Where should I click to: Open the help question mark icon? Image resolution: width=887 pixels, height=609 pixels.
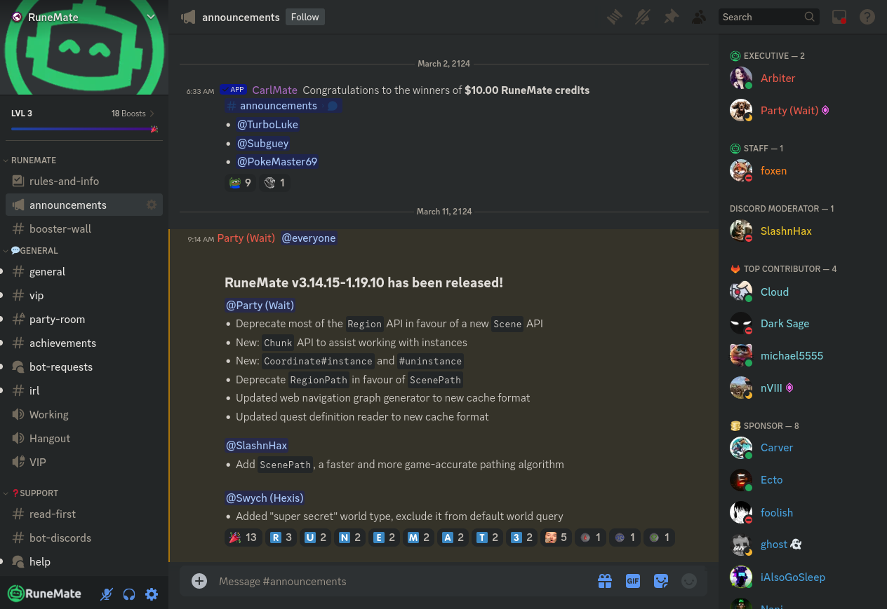867,17
